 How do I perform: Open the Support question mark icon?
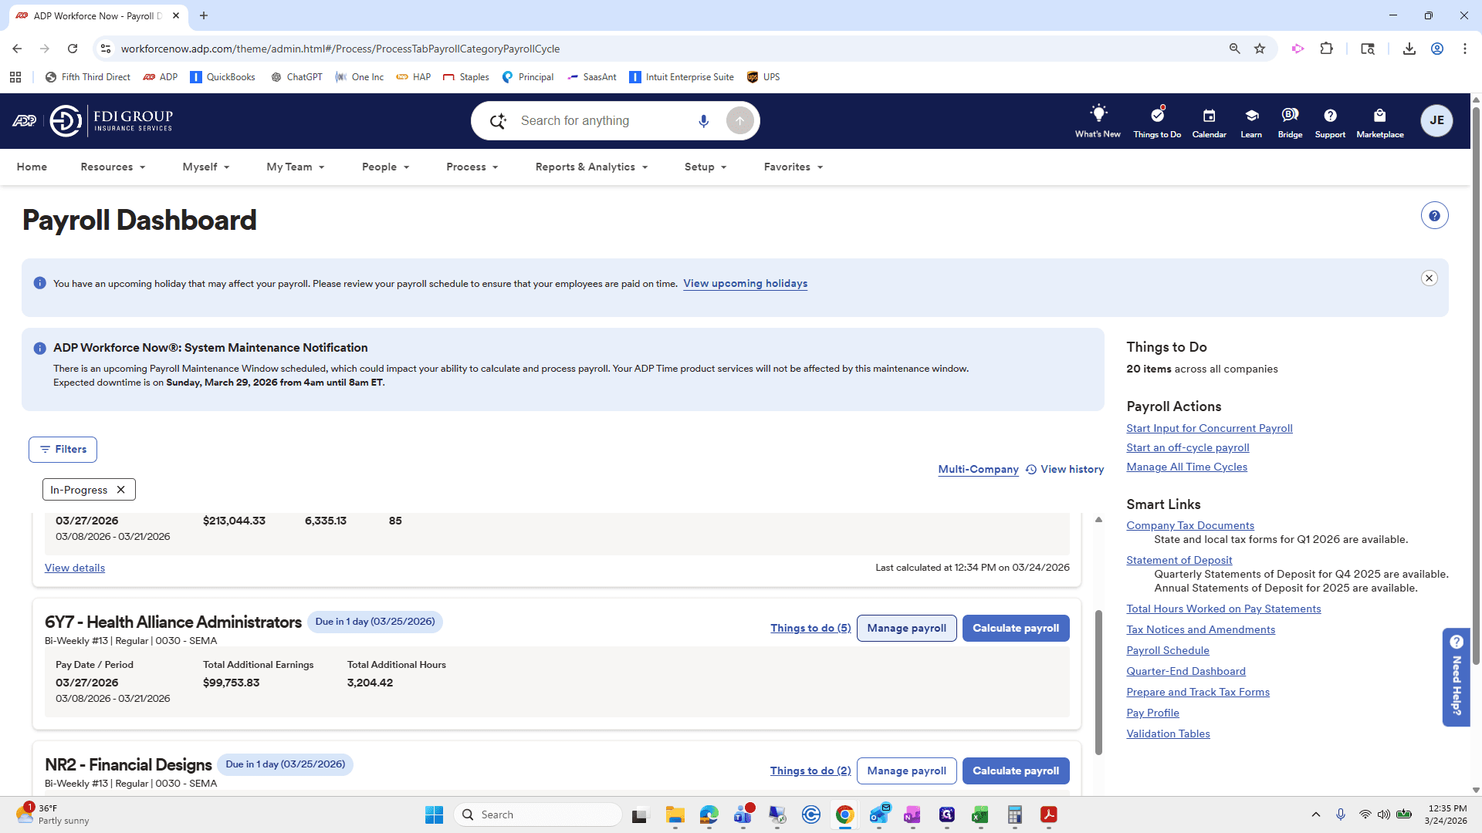[1330, 121]
